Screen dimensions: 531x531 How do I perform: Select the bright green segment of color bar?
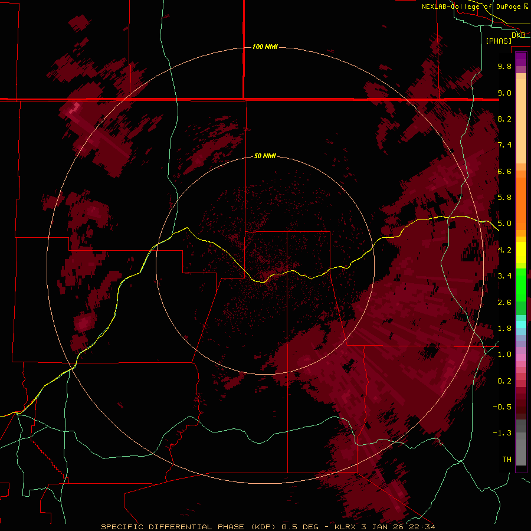[x=521, y=284]
